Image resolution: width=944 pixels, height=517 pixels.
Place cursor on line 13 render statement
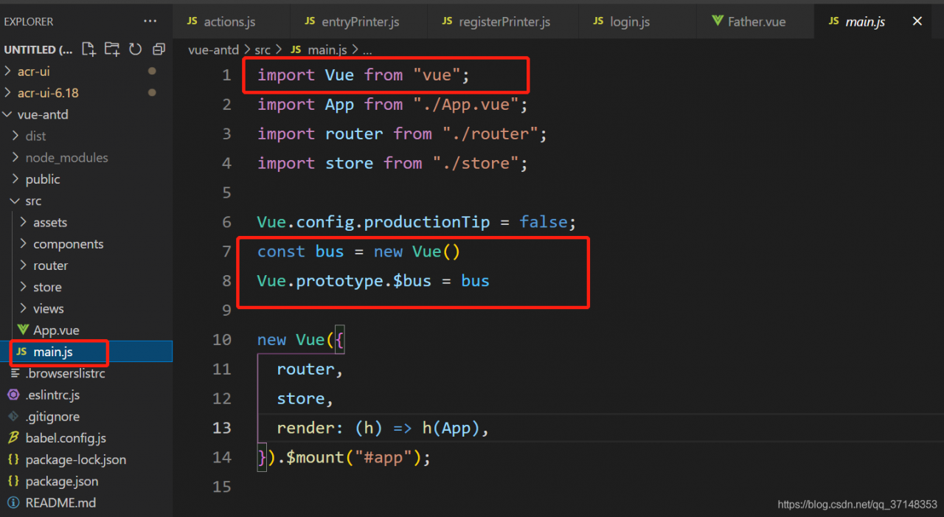click(x=382, y=428)
